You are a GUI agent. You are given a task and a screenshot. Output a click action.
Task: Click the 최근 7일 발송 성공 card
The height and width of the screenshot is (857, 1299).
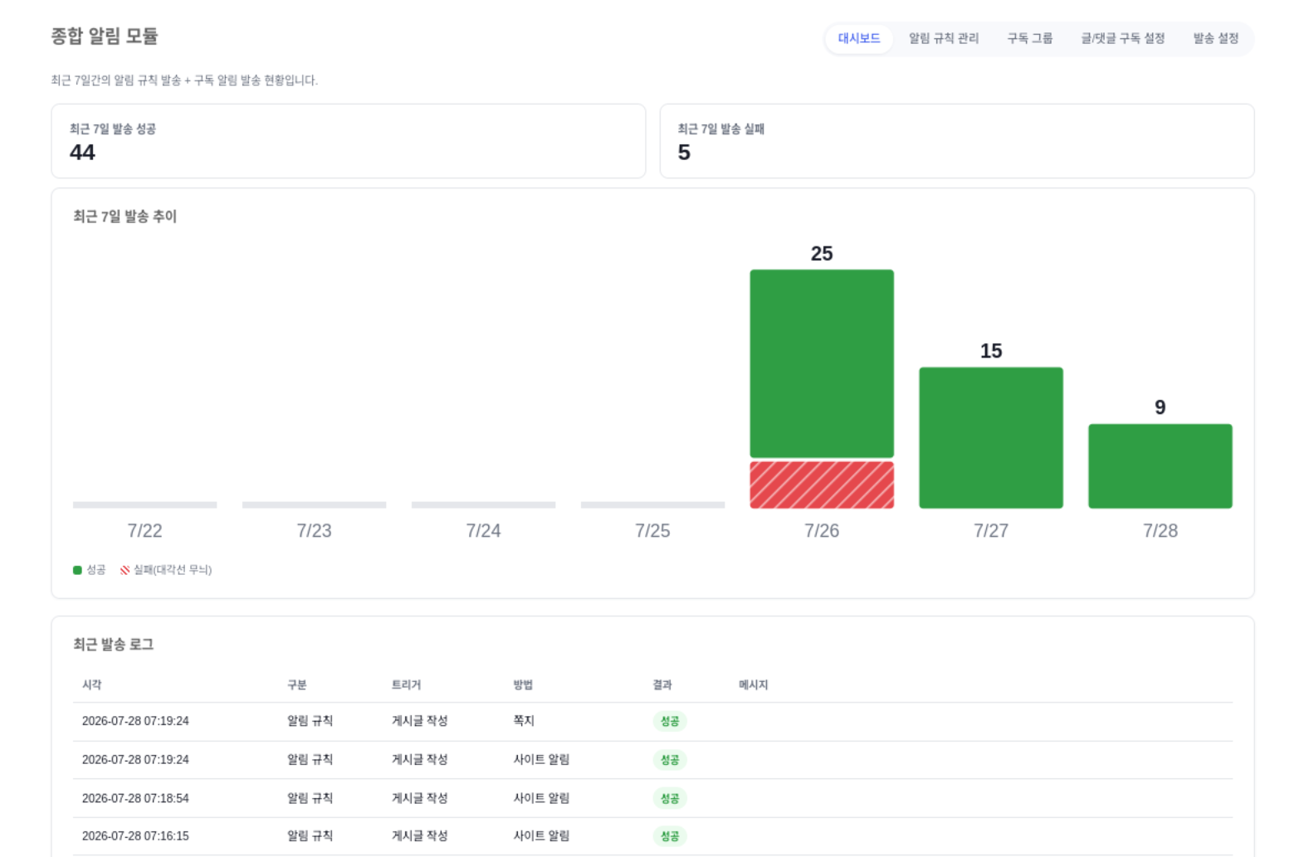coord(349,141)
